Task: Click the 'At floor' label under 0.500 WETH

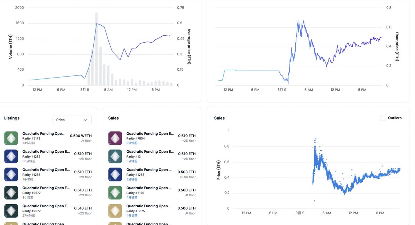Action: pos(86,141)
